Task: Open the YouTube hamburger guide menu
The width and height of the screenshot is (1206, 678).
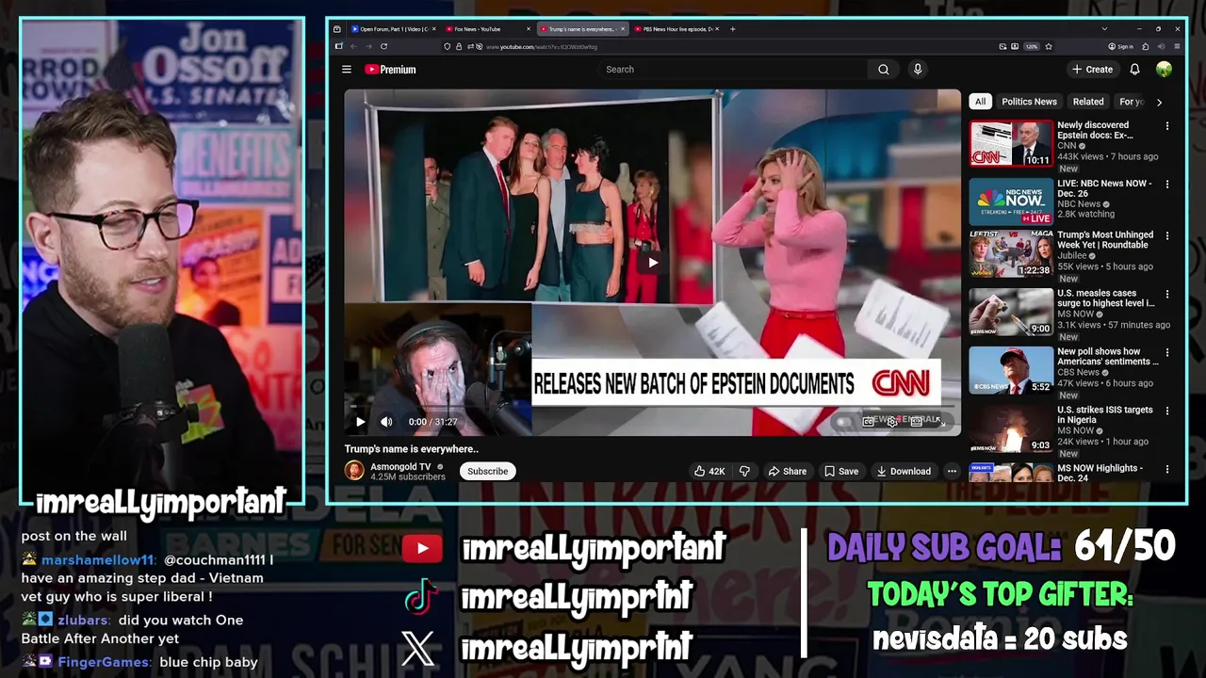Action: [x=347, y=69]
